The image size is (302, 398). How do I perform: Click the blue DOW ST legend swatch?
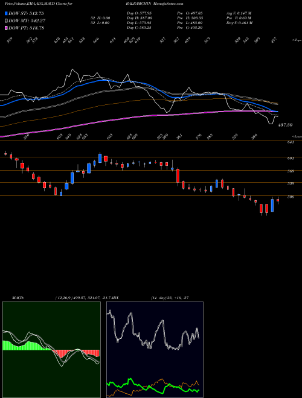pos(7,14)
